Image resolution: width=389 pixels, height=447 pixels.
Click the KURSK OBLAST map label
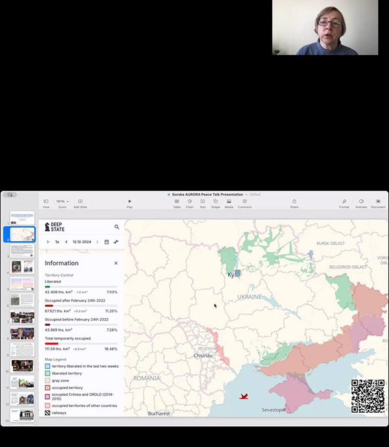click(331, 243)
